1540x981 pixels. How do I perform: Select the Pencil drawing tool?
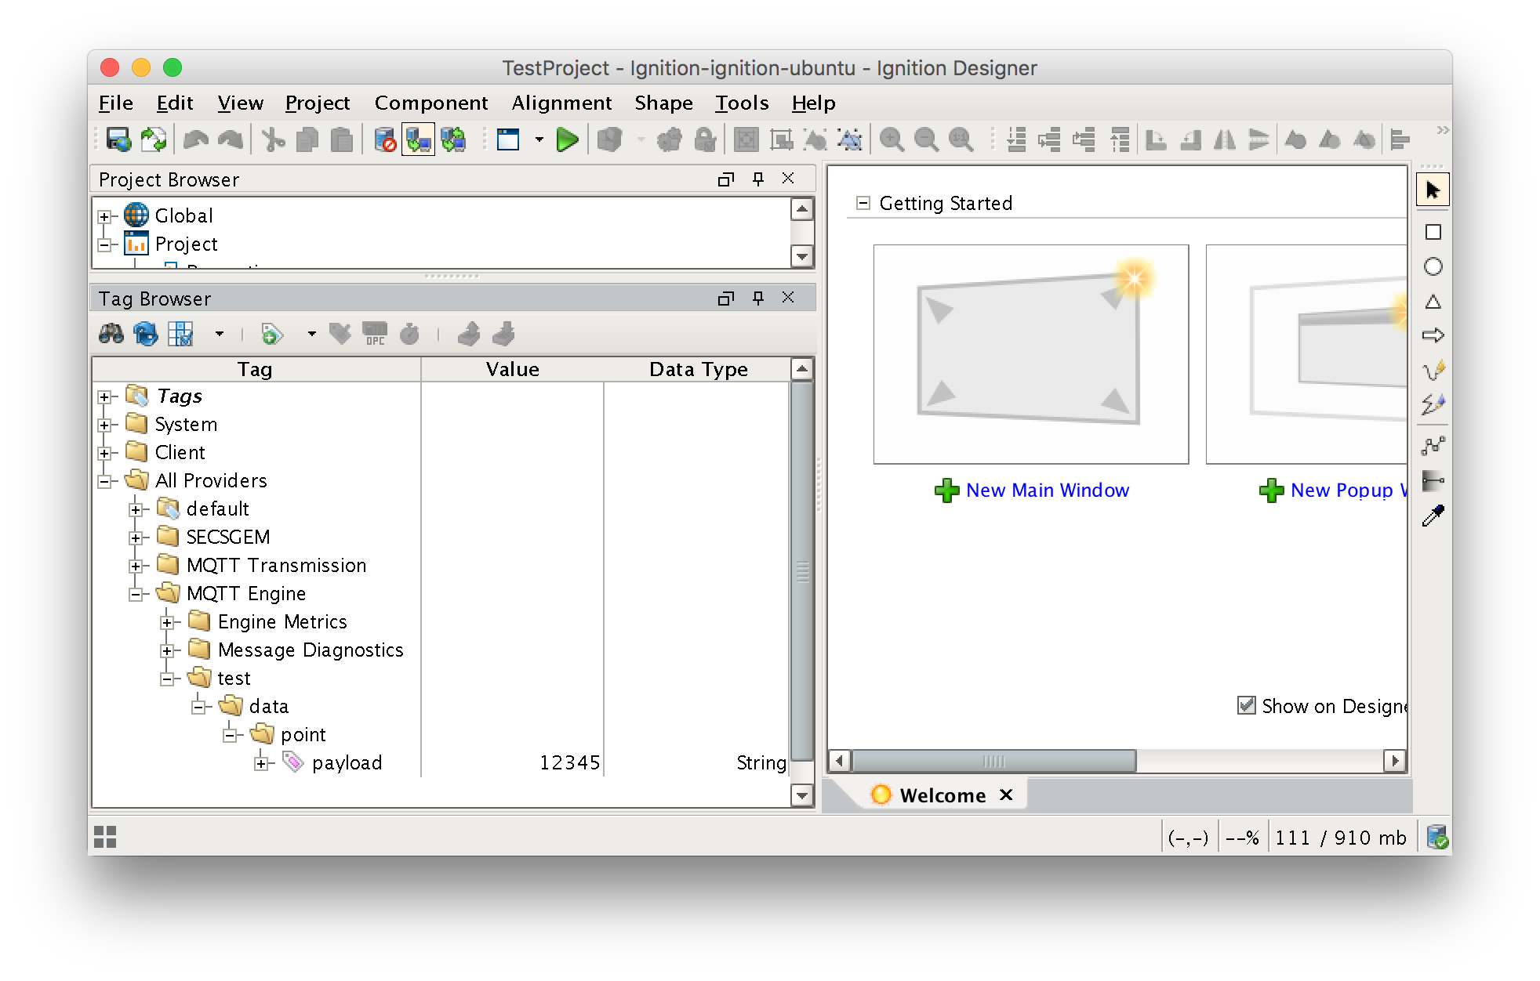point(1433,370)
